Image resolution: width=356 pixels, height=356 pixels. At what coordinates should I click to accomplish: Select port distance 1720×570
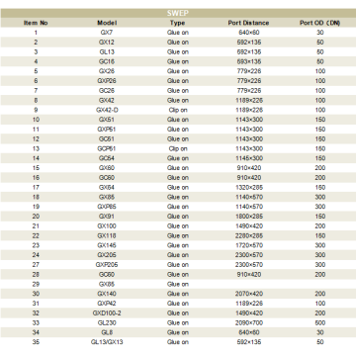click(x=249, y=245)
